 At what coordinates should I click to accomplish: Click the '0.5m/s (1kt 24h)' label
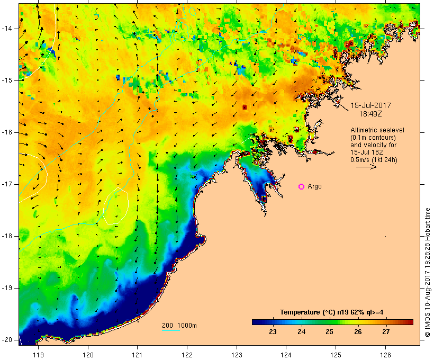click(x=374, y=160)
